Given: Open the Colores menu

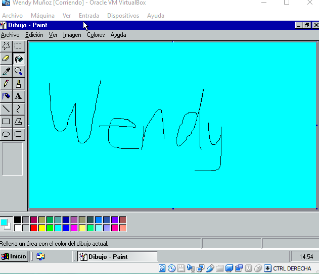Looking at the screenshot, I should click(x=96, y=35).
